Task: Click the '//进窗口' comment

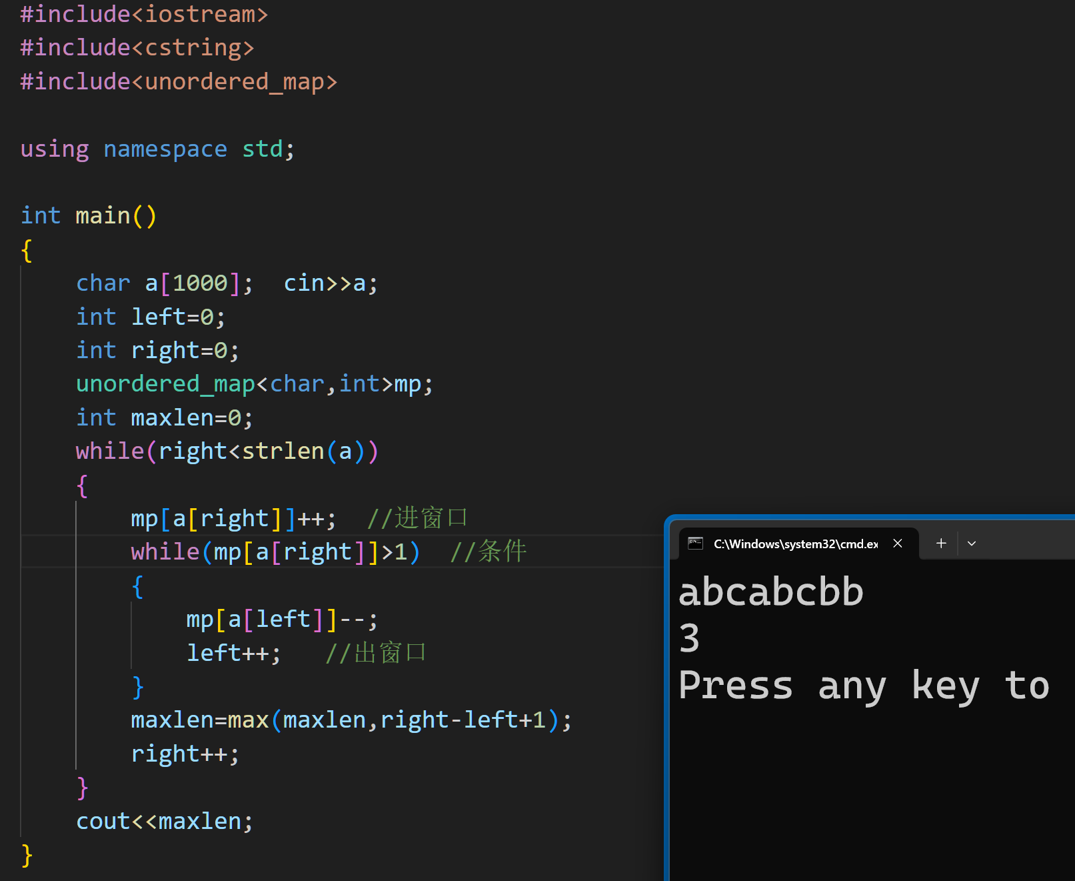Action: [x=418, y=518]
